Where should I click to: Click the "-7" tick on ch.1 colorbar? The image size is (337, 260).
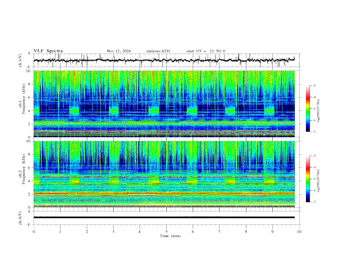pos(314,132)
